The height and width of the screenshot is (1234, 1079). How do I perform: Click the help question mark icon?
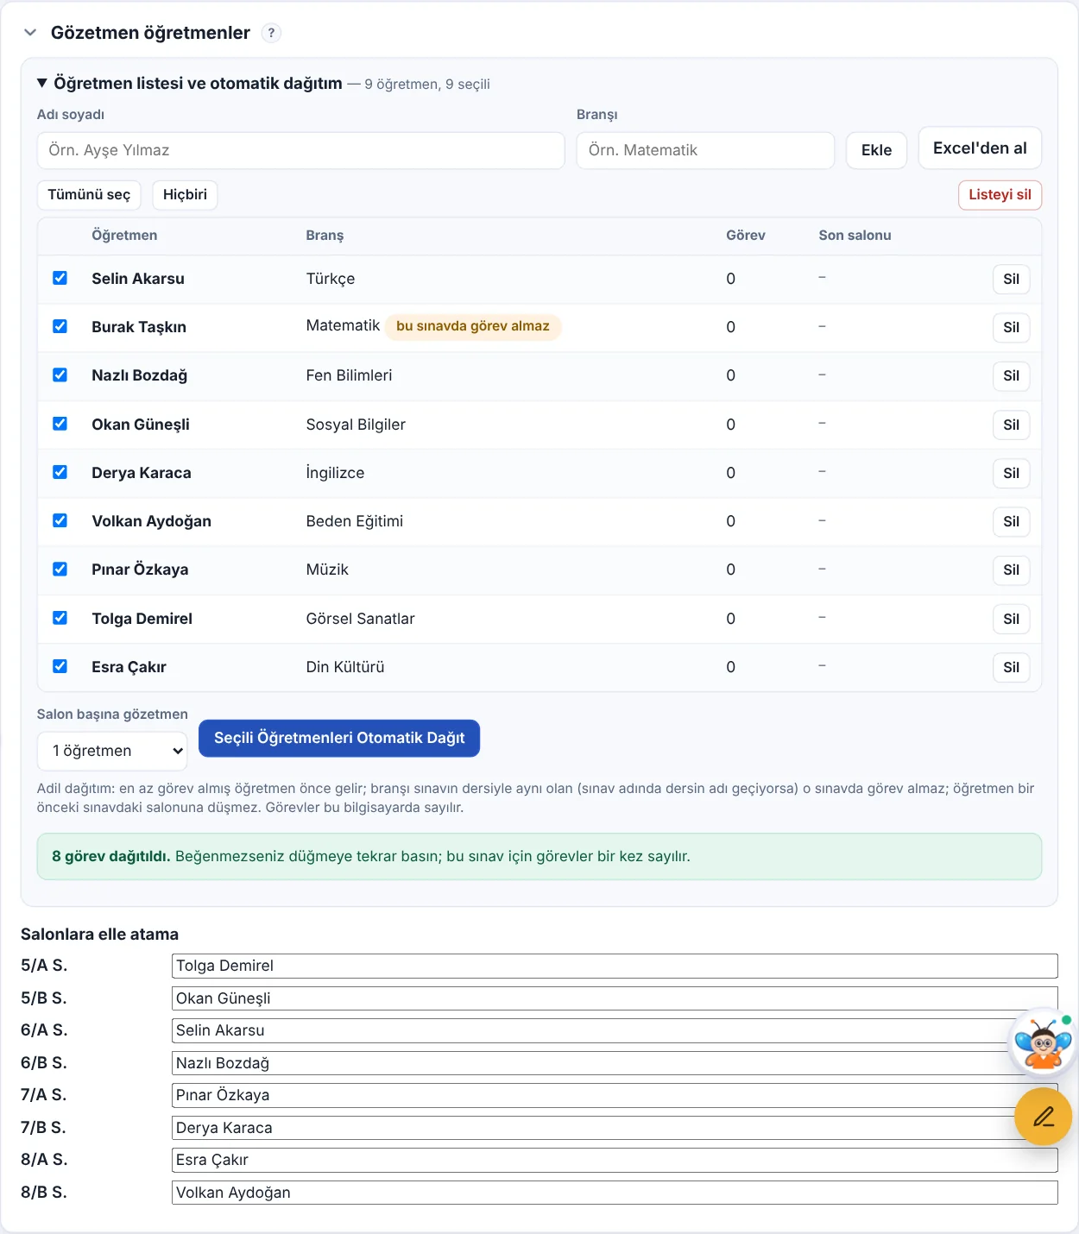pos(271,33)
